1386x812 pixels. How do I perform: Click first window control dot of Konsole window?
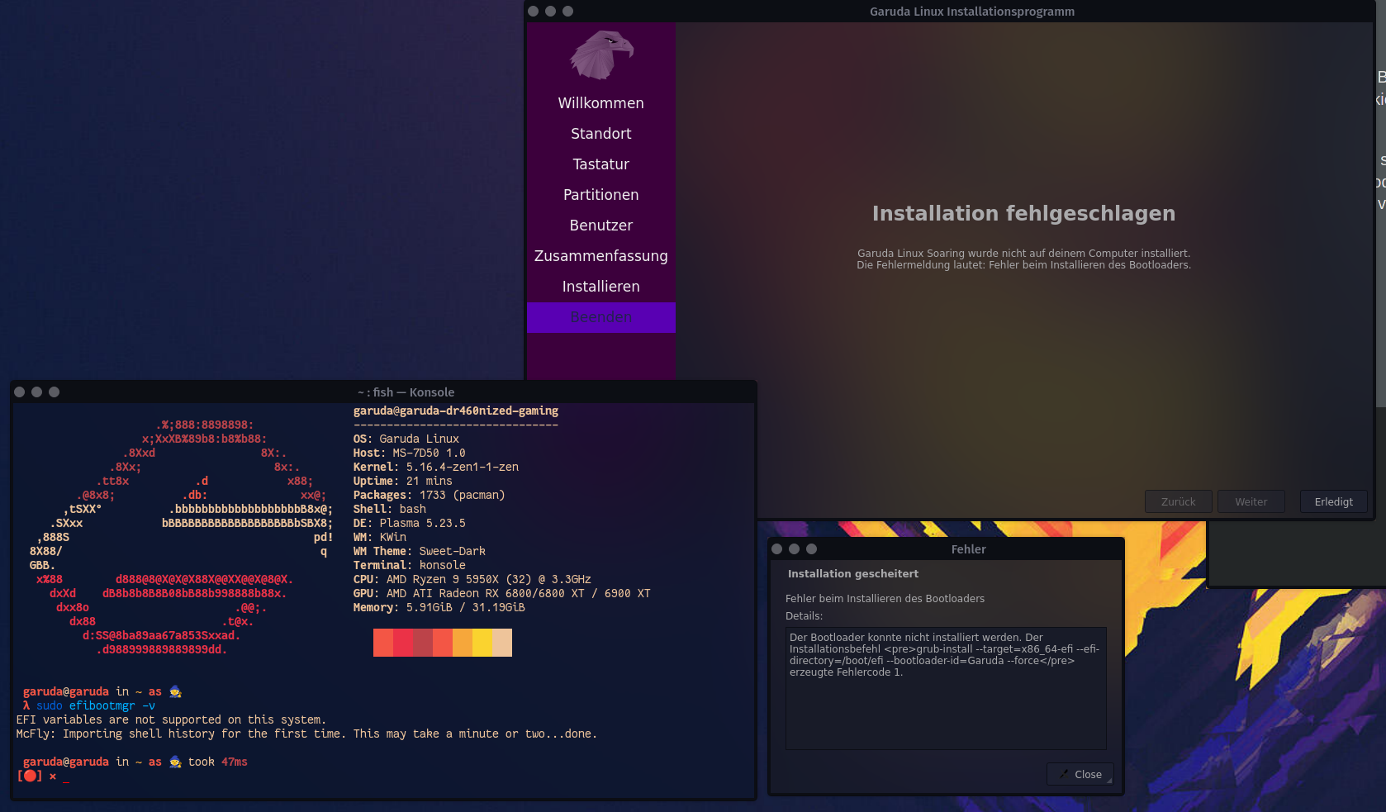pos(19,392)
